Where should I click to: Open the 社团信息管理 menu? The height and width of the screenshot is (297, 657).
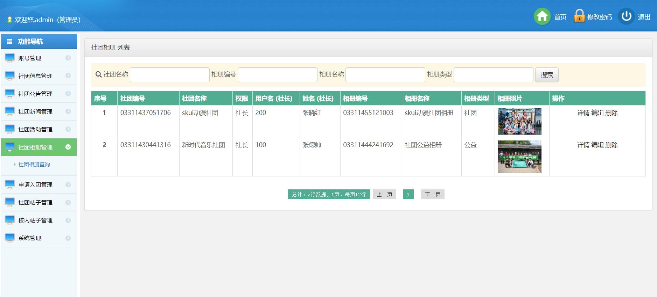39,76
